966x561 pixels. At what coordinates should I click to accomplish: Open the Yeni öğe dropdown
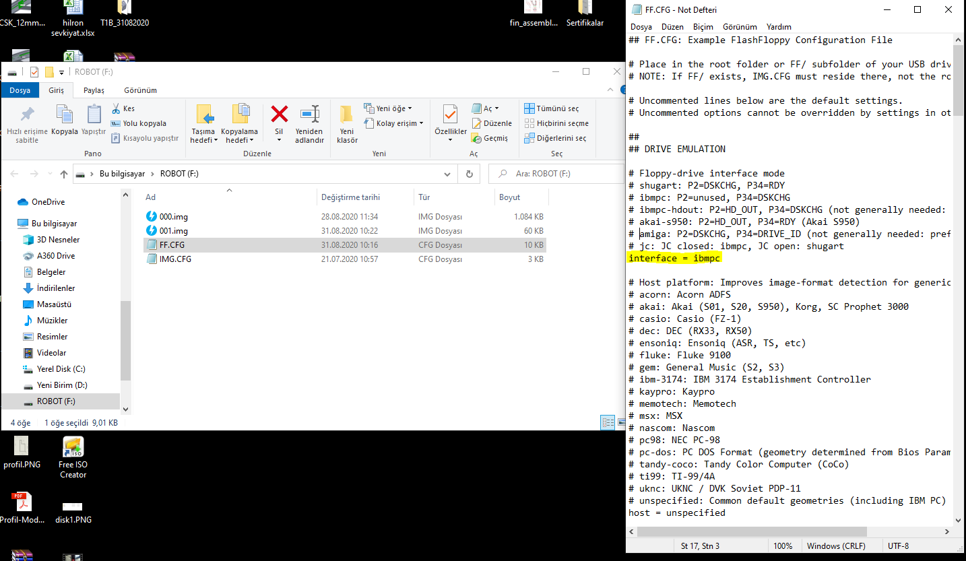[x=387, y=108]
